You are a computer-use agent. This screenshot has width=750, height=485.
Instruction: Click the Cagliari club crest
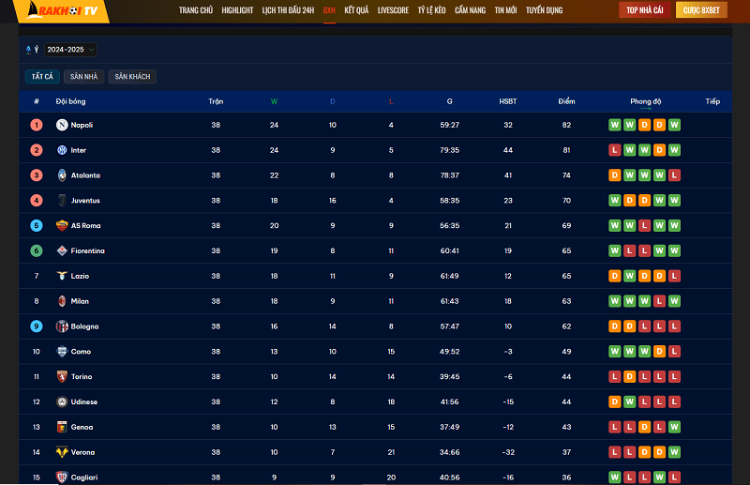[62, 477]
